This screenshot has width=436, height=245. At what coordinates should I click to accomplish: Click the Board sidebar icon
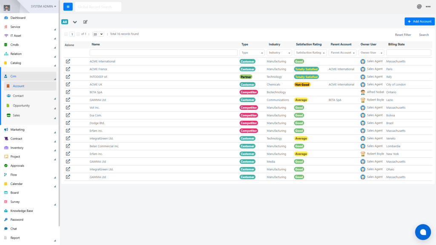coord(6,193)
